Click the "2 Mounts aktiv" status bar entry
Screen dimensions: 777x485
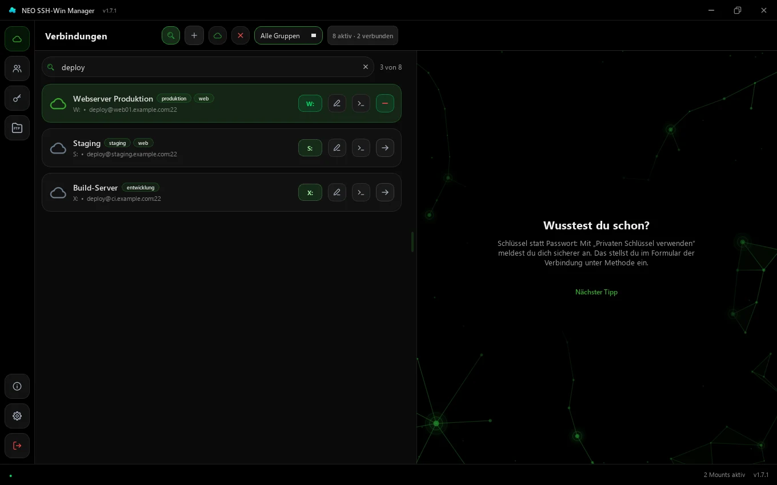point(724,475)
